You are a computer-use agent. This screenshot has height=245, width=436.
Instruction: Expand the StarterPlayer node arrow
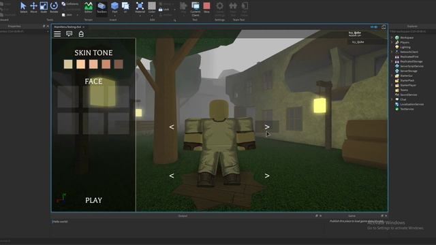(392, 85)
